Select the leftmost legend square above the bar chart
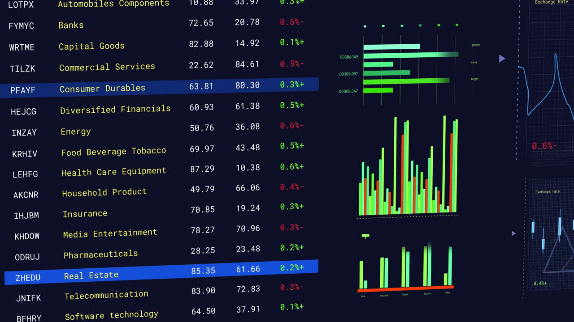The width and height of the screenshot is (574, 322). tap(365, 26)
